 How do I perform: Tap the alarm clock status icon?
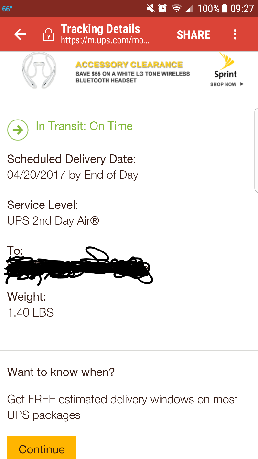click(x=162, y=9)
